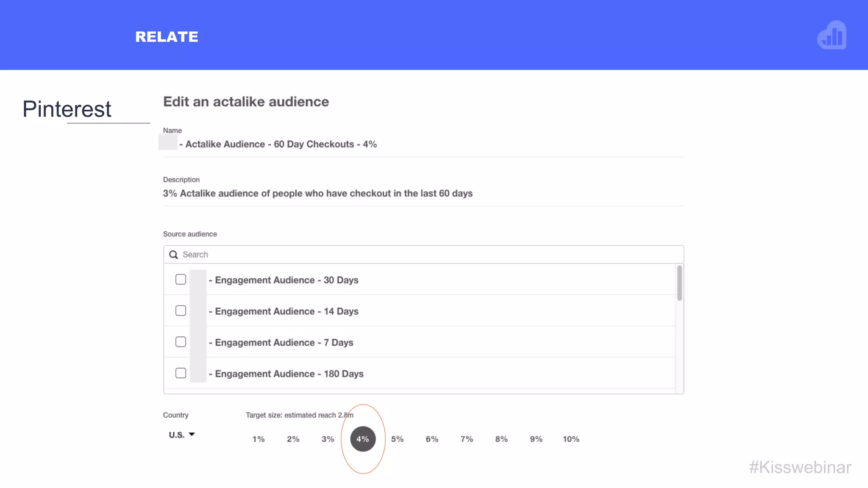
Task: Click the 'Country' label
Action: tap(176, 415)
